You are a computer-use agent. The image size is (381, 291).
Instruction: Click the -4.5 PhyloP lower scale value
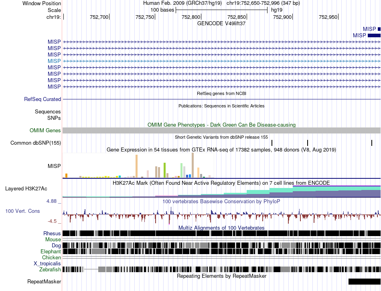(x=52, y=221)
